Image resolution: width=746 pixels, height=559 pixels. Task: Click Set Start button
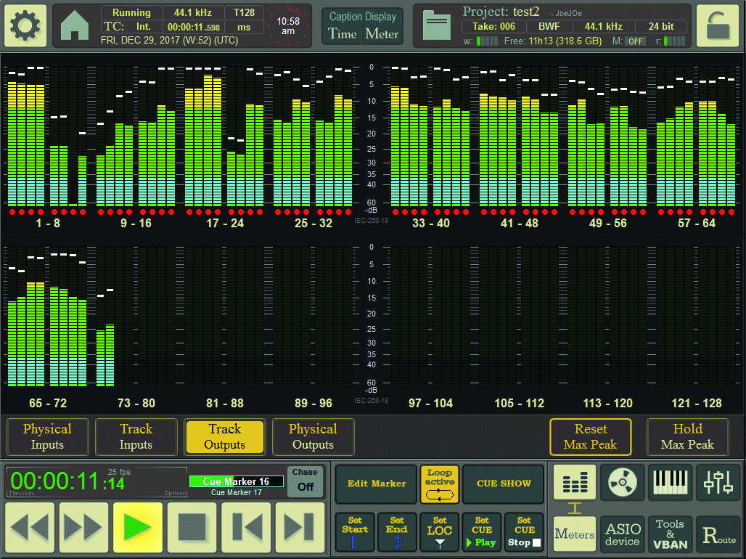pyautogui.click(x=355, y=532)
